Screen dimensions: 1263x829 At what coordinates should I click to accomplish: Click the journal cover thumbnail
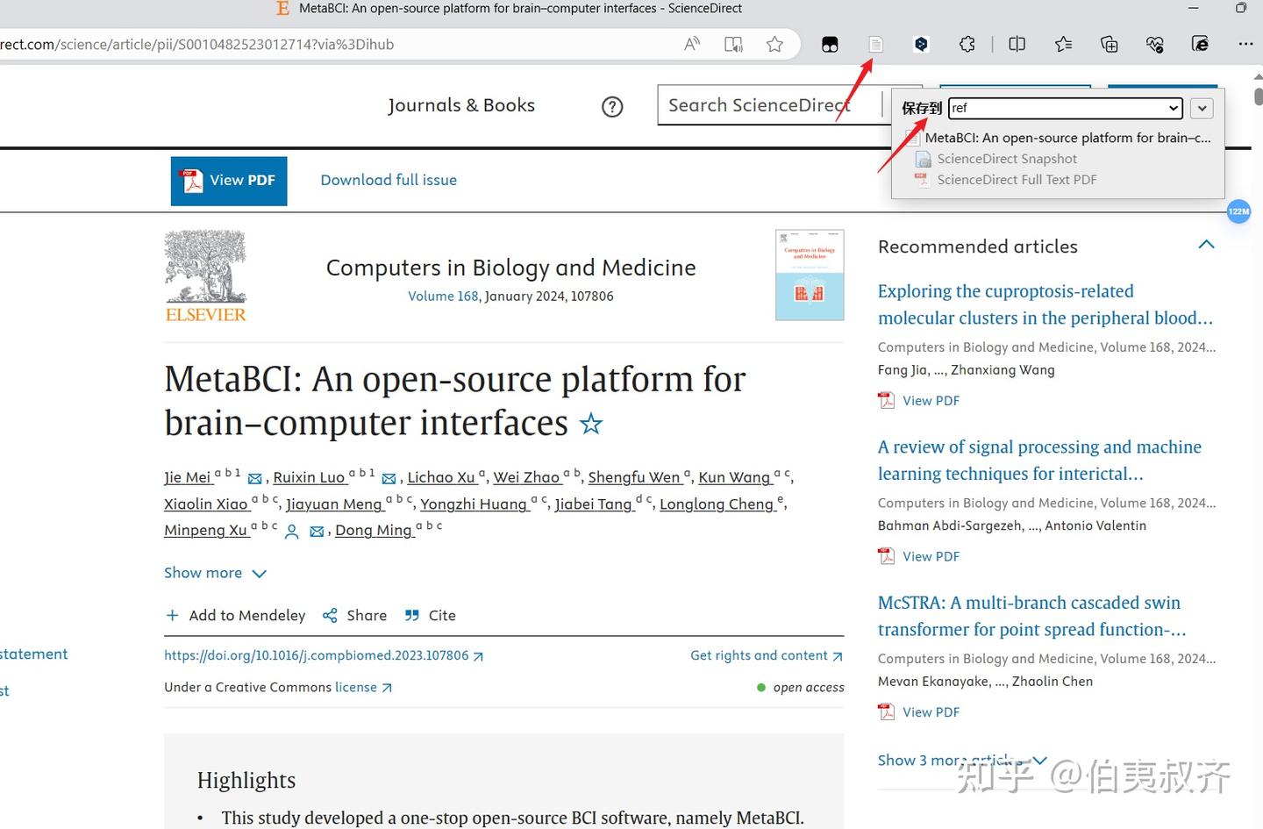810,275
